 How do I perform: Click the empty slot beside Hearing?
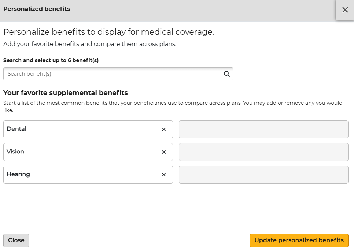[x=263, y=175]
